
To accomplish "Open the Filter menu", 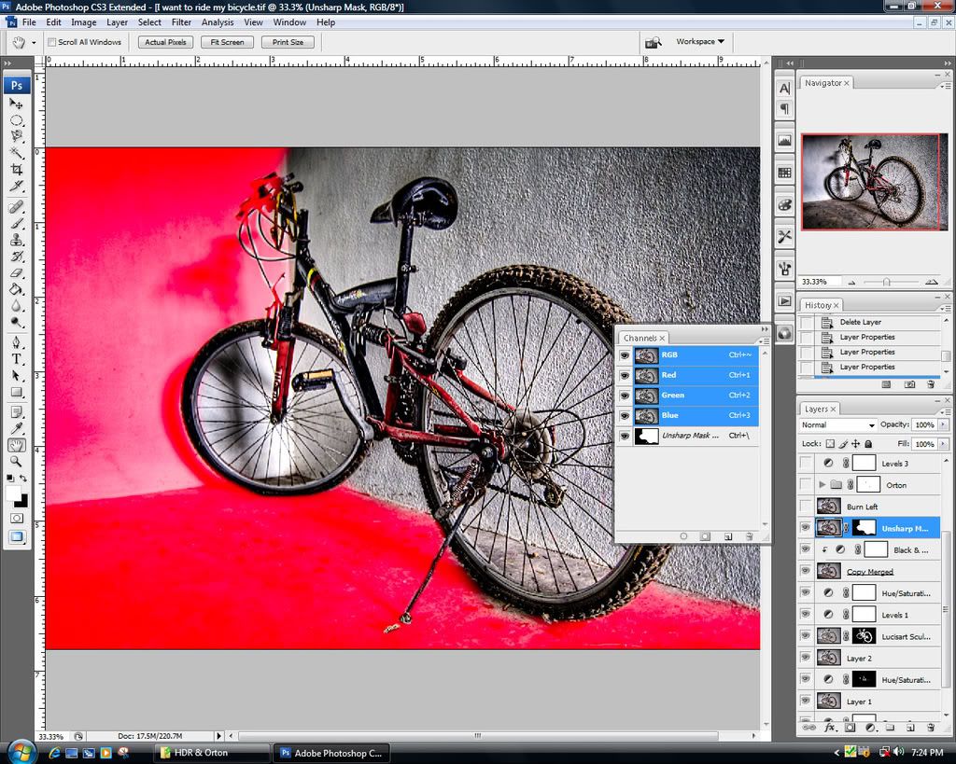I will (181, 22).
